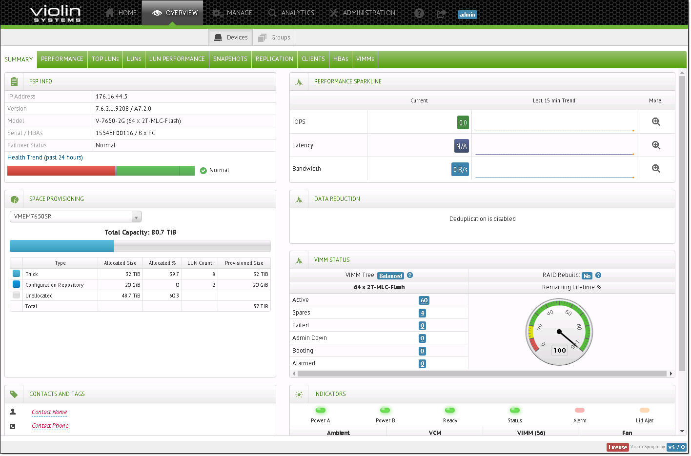This screenshot has height=456, width=691.
Task: Open the LUNs tab
Action: pyautogui.click(x=134, y=59)
